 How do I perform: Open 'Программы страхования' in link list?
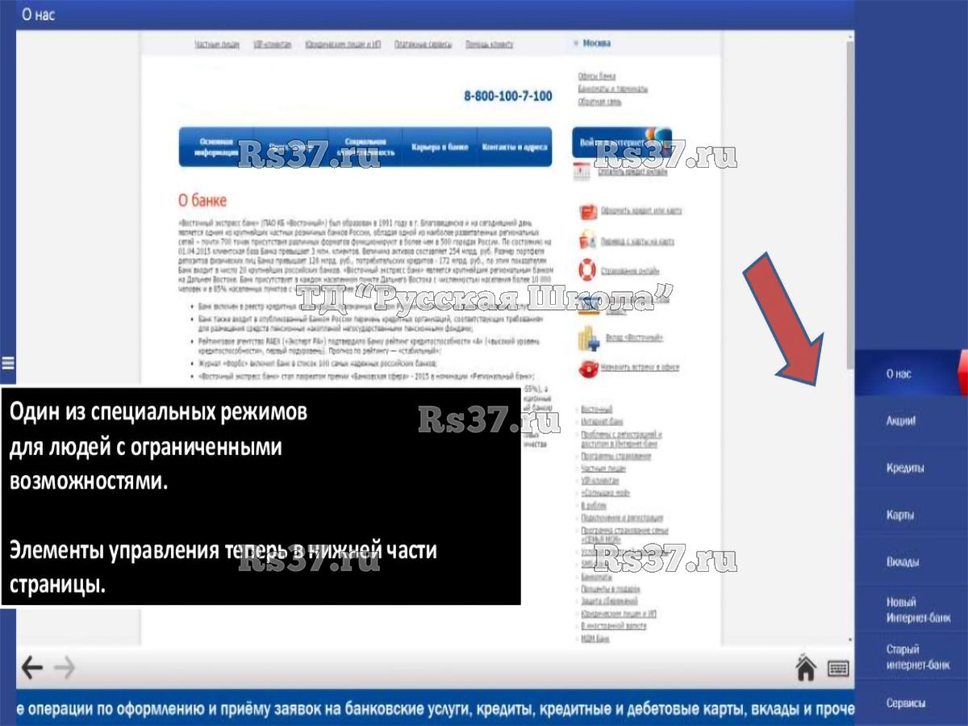click(616, 457)
